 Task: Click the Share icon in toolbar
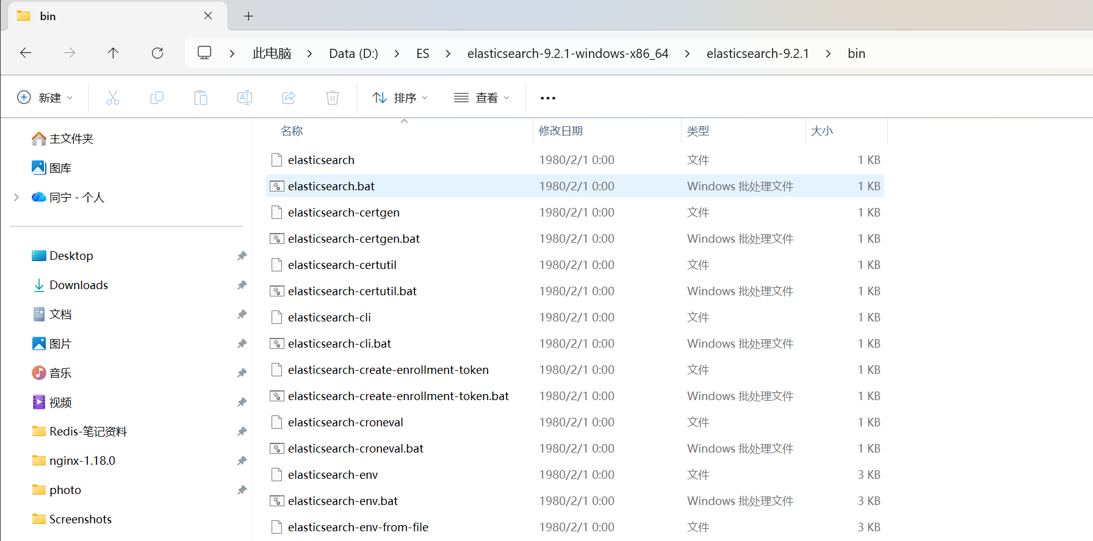tap(289, 98)
